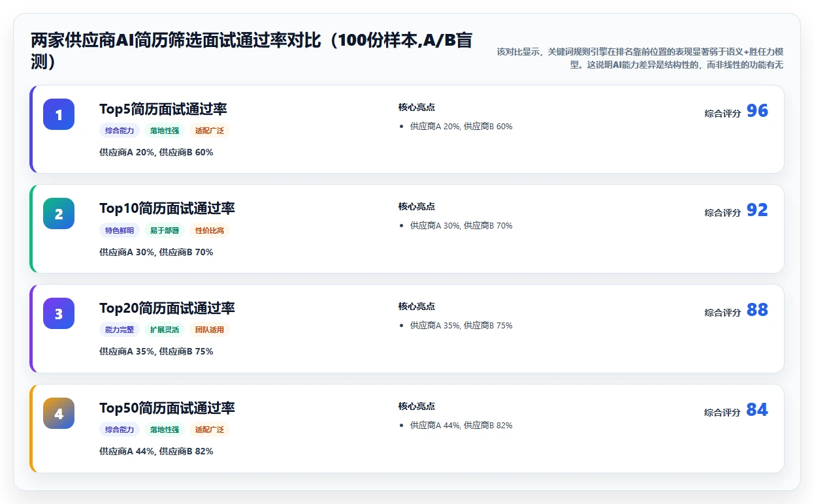
Task: Select the 能力完整 tag
Action: [x=120, y=330]
